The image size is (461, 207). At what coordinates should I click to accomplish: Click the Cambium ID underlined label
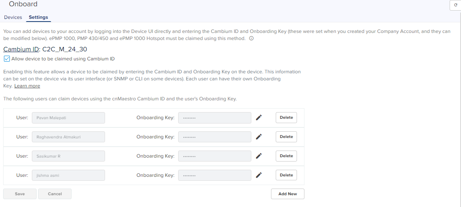[x=21, y=49]
